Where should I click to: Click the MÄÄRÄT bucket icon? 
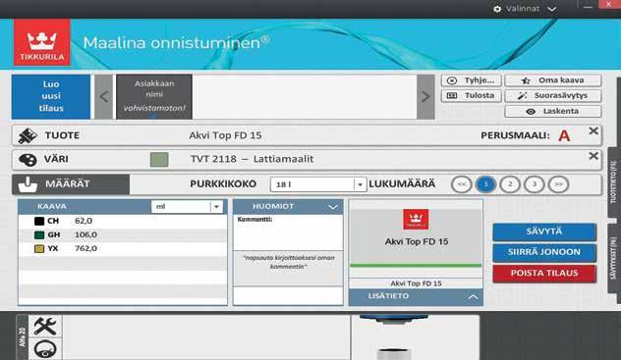pyautogui.click(x=28, y=184)
